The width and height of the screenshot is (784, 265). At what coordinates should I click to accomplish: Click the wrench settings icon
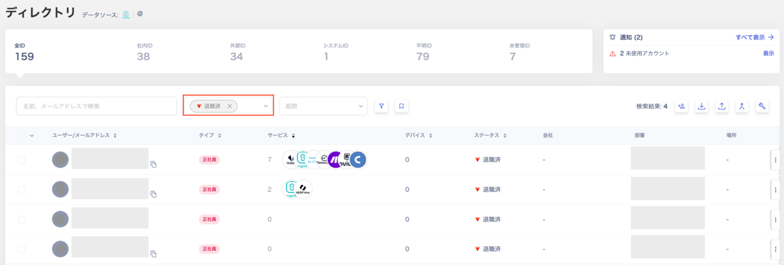(x=762, y=106)
